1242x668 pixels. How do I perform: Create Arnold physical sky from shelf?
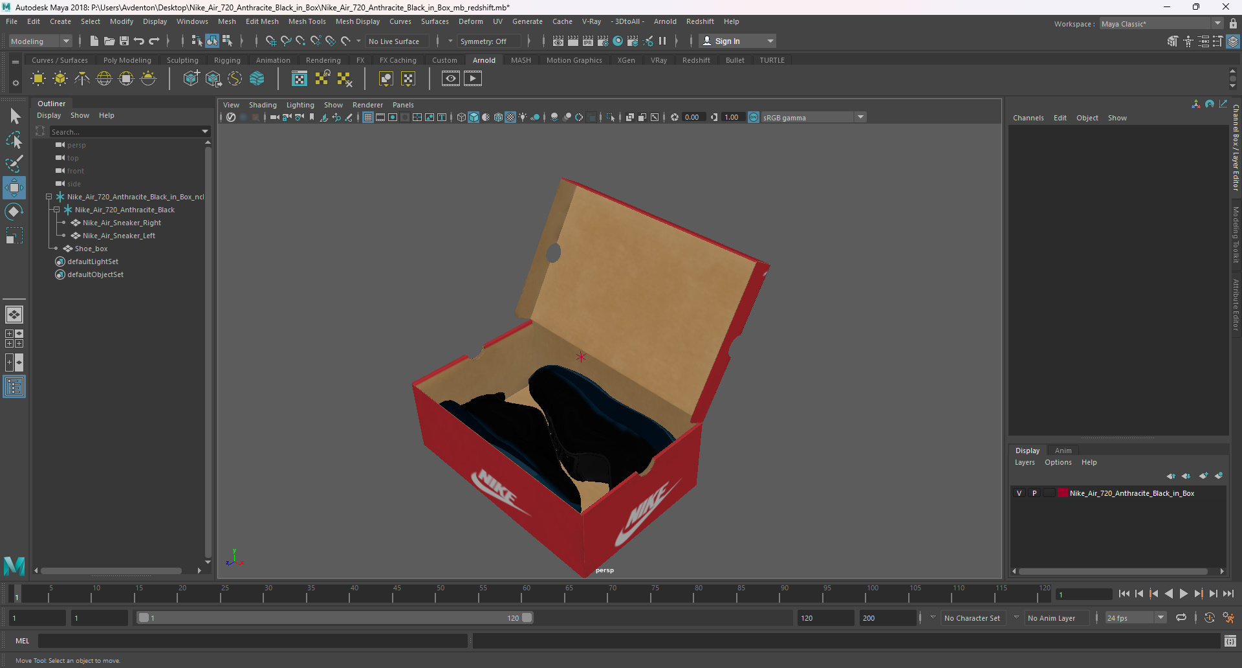pyautogui.click(x=148, y=79)
